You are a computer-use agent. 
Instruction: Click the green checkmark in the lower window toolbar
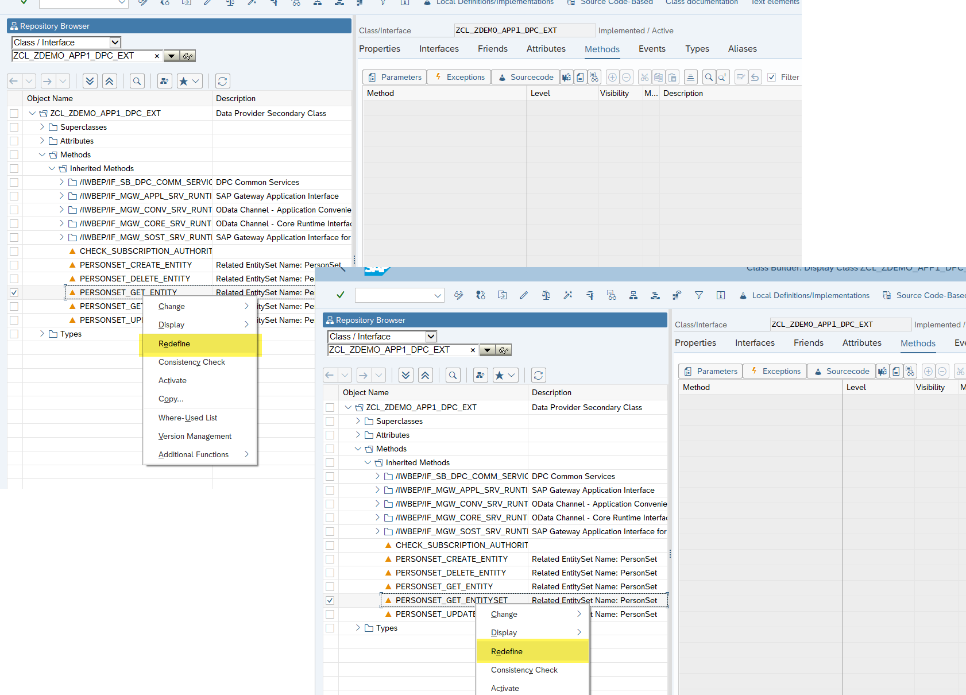pos(340,295)
